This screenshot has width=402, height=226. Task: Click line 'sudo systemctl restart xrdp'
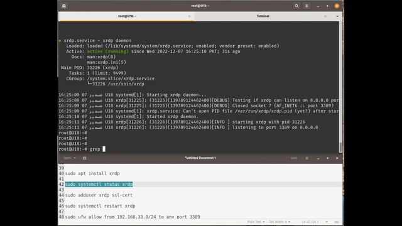[100, 206]
